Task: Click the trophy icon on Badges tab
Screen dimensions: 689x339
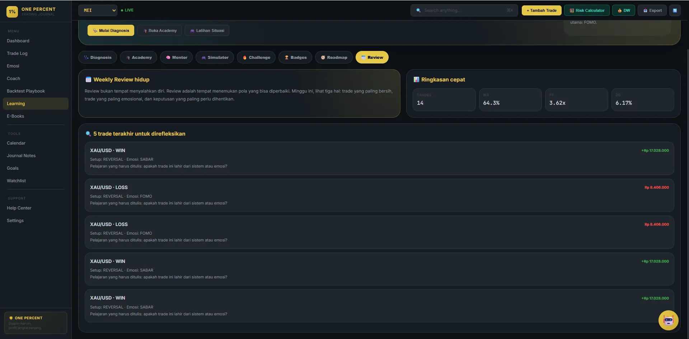Action: 286,57
